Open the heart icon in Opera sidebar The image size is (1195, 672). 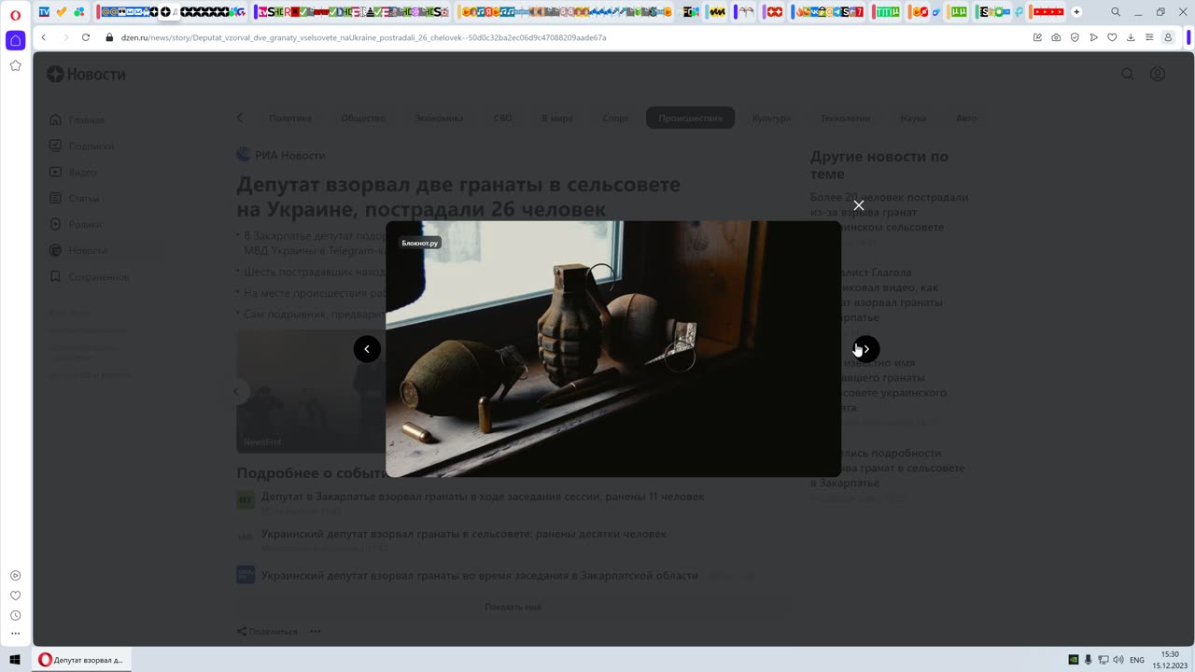(x=15, y=595)
